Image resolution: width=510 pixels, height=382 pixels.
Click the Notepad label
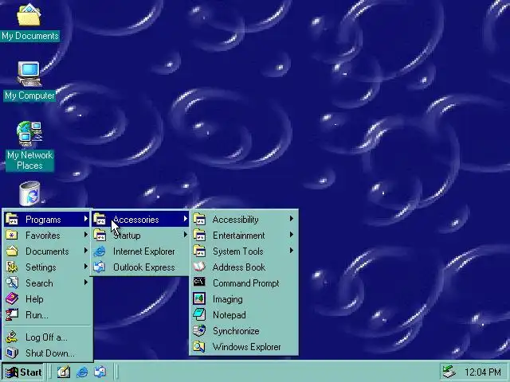229,315
